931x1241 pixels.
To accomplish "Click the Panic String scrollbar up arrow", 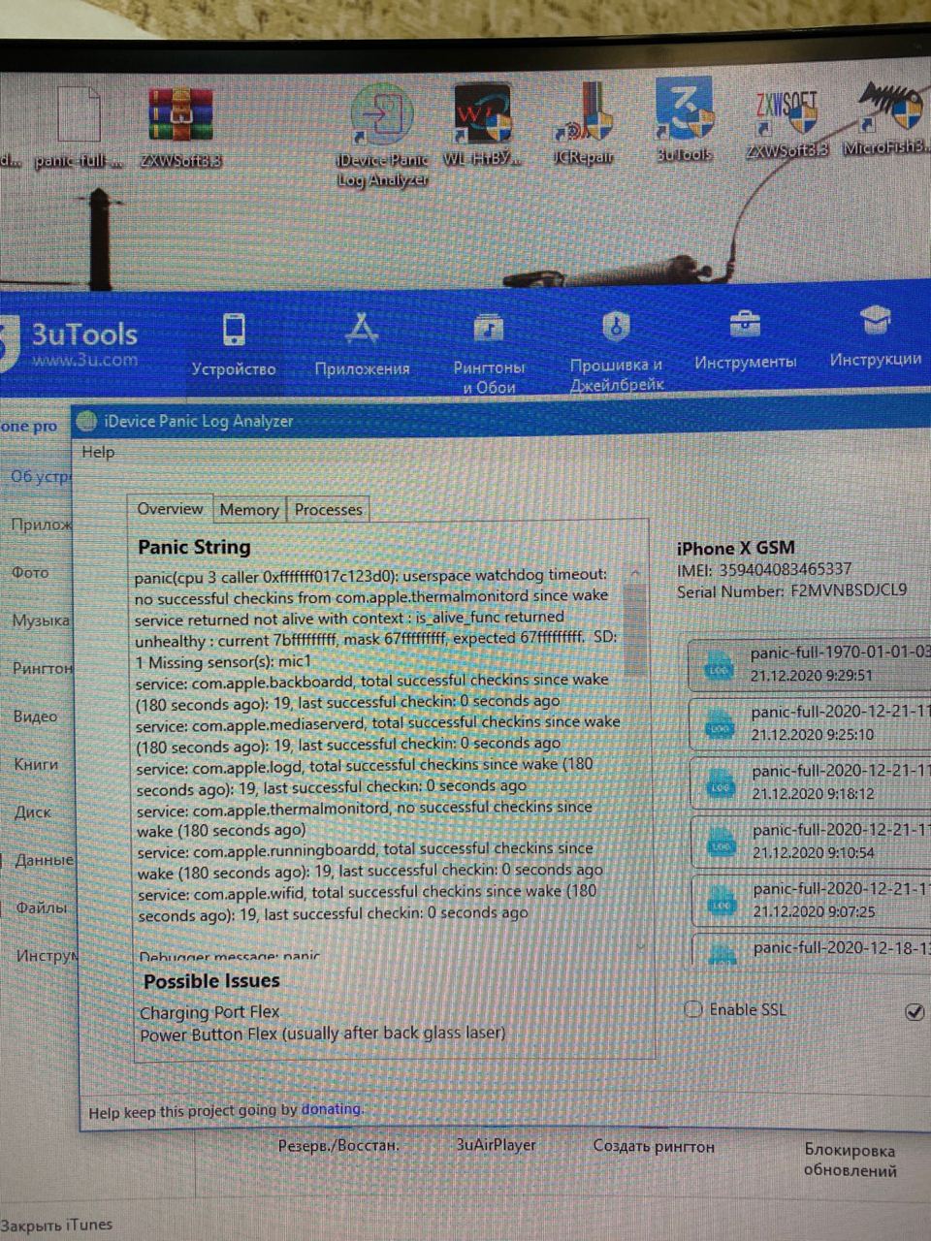I will (x=635, y=574).
